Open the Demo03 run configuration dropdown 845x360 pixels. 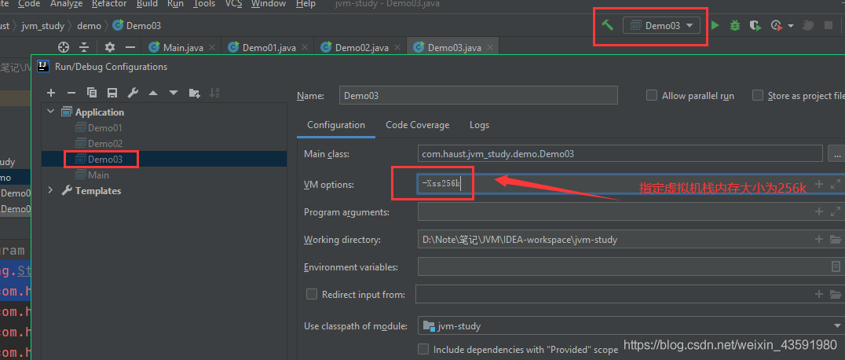(x=662, y=25)
